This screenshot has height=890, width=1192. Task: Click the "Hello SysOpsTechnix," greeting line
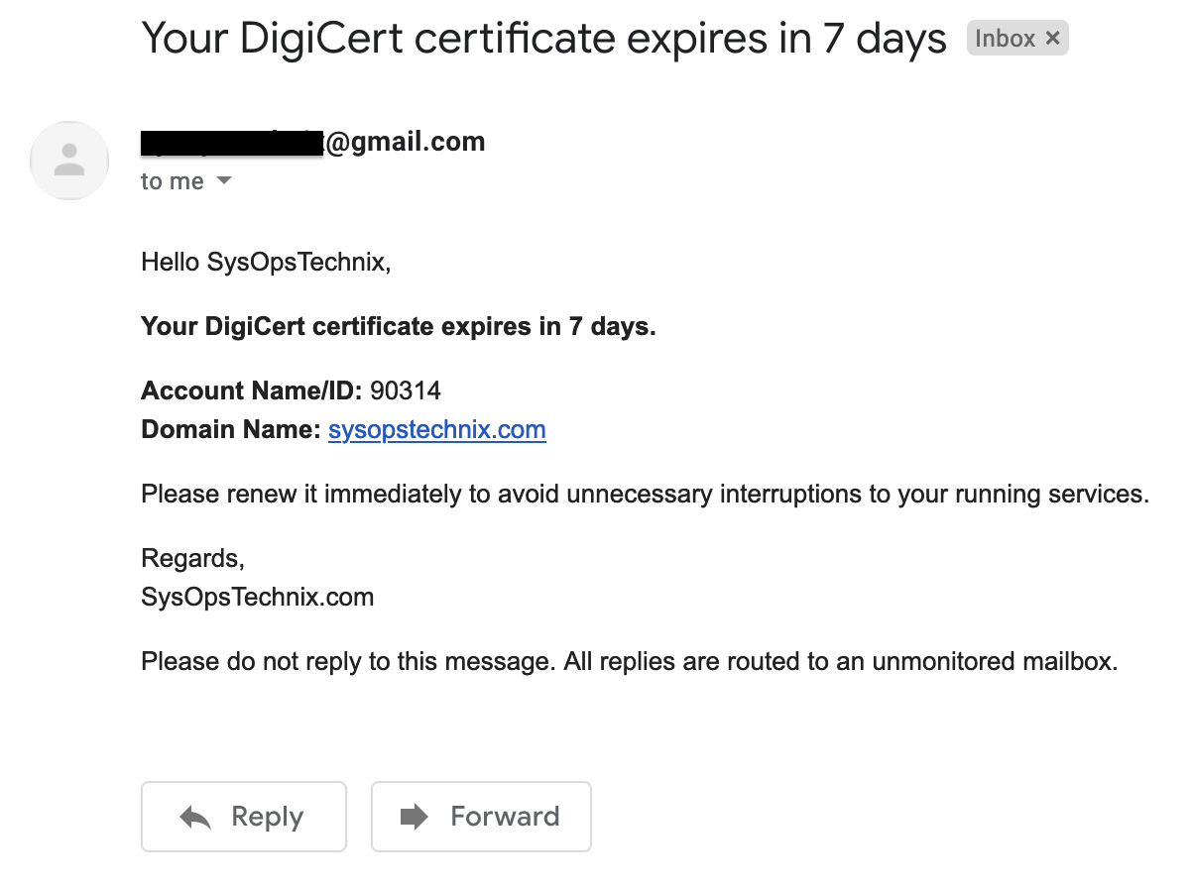267,263
